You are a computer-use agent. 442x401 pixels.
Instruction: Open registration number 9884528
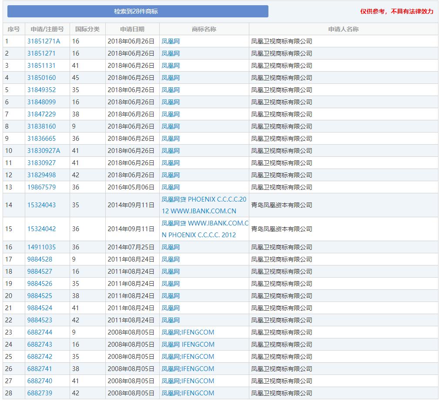tap(40, 259)
